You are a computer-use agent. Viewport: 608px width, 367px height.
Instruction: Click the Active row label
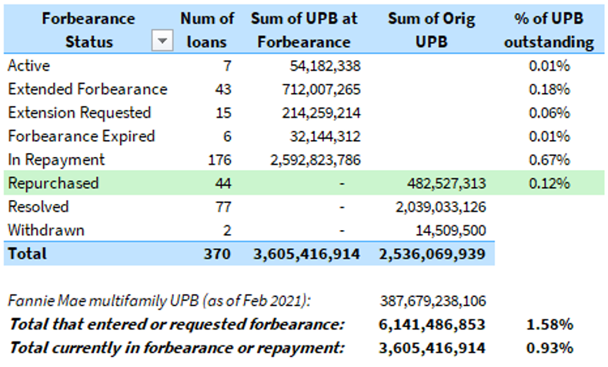29,65
